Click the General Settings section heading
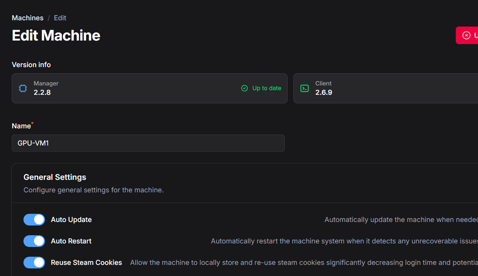Screen dimensions: 478x276 [x=55, y=177]
